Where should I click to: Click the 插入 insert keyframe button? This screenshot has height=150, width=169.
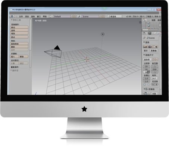coord(15,56)
